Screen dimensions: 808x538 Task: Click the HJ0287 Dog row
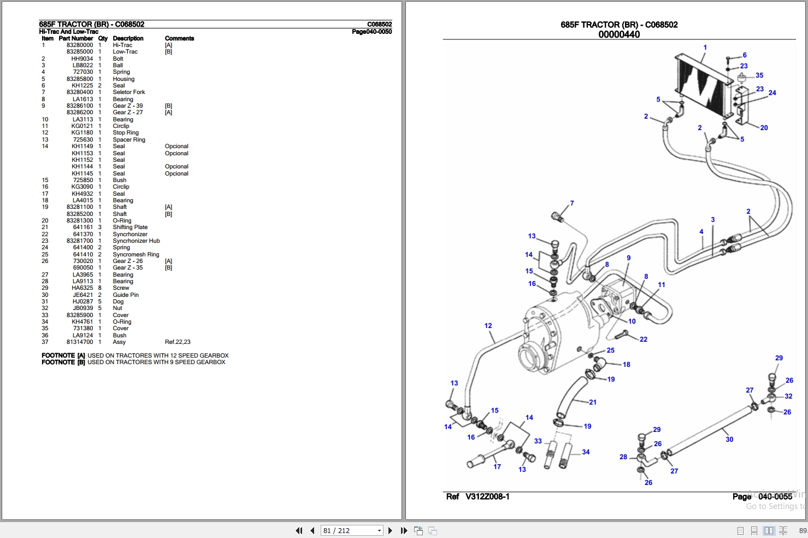pos(83,301)
